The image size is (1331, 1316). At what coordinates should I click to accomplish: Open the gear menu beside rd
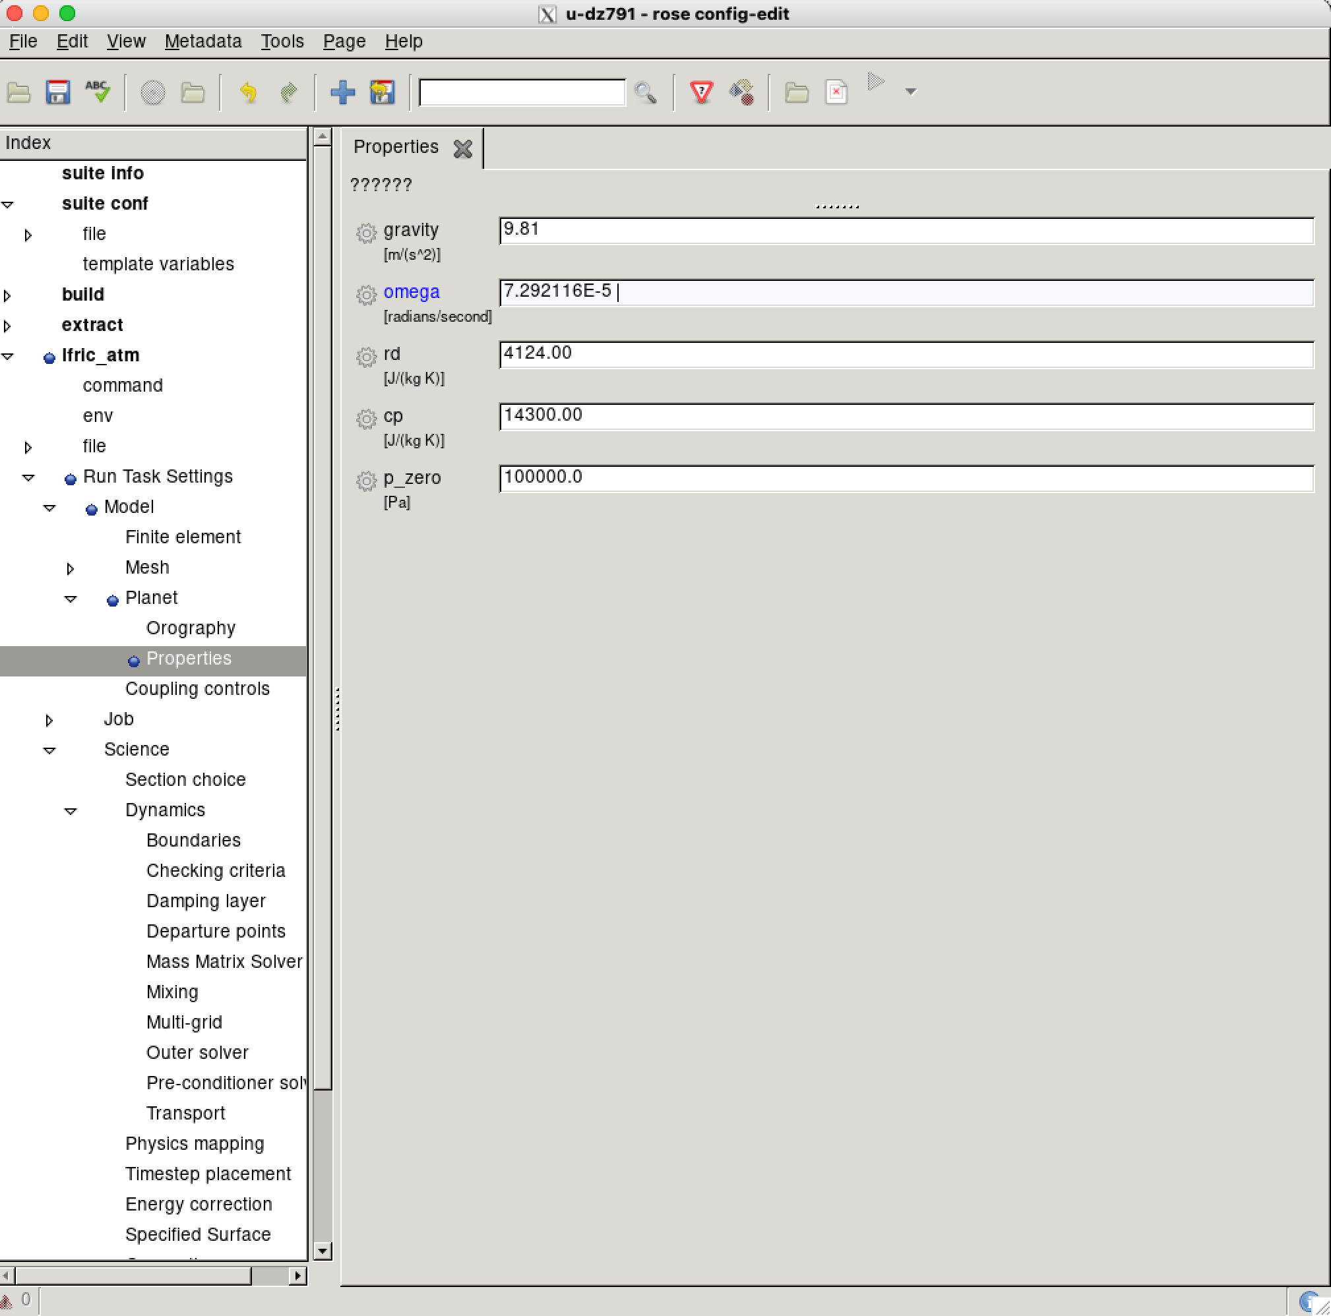366,357
